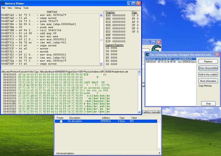Minimize the Memory Viewer window

129,3
